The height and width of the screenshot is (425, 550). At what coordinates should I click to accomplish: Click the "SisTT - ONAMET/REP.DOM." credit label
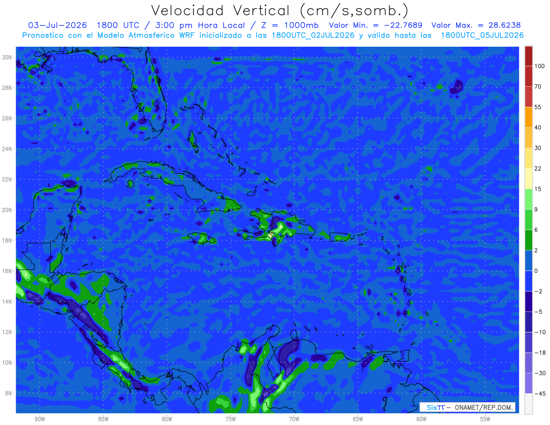coord(467,408)
